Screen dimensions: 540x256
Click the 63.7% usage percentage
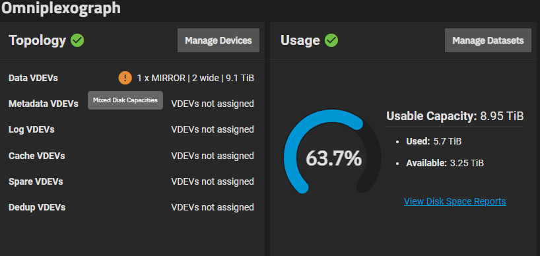pyautogui.click(x=334, y=158)
